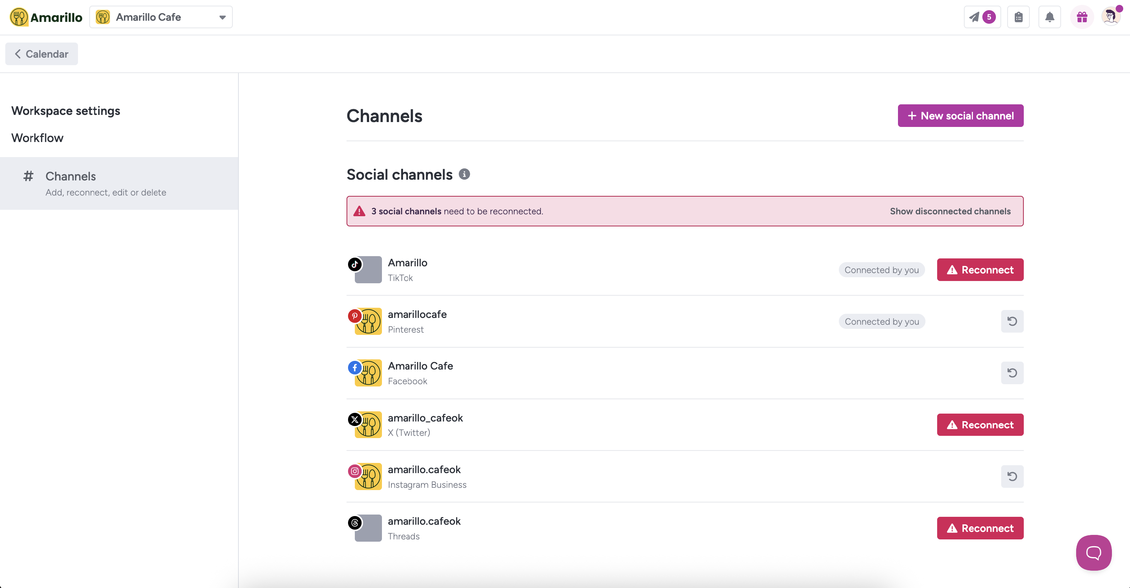Click Social channels info icon
The image size is (1130, 588).
(464, 174)
